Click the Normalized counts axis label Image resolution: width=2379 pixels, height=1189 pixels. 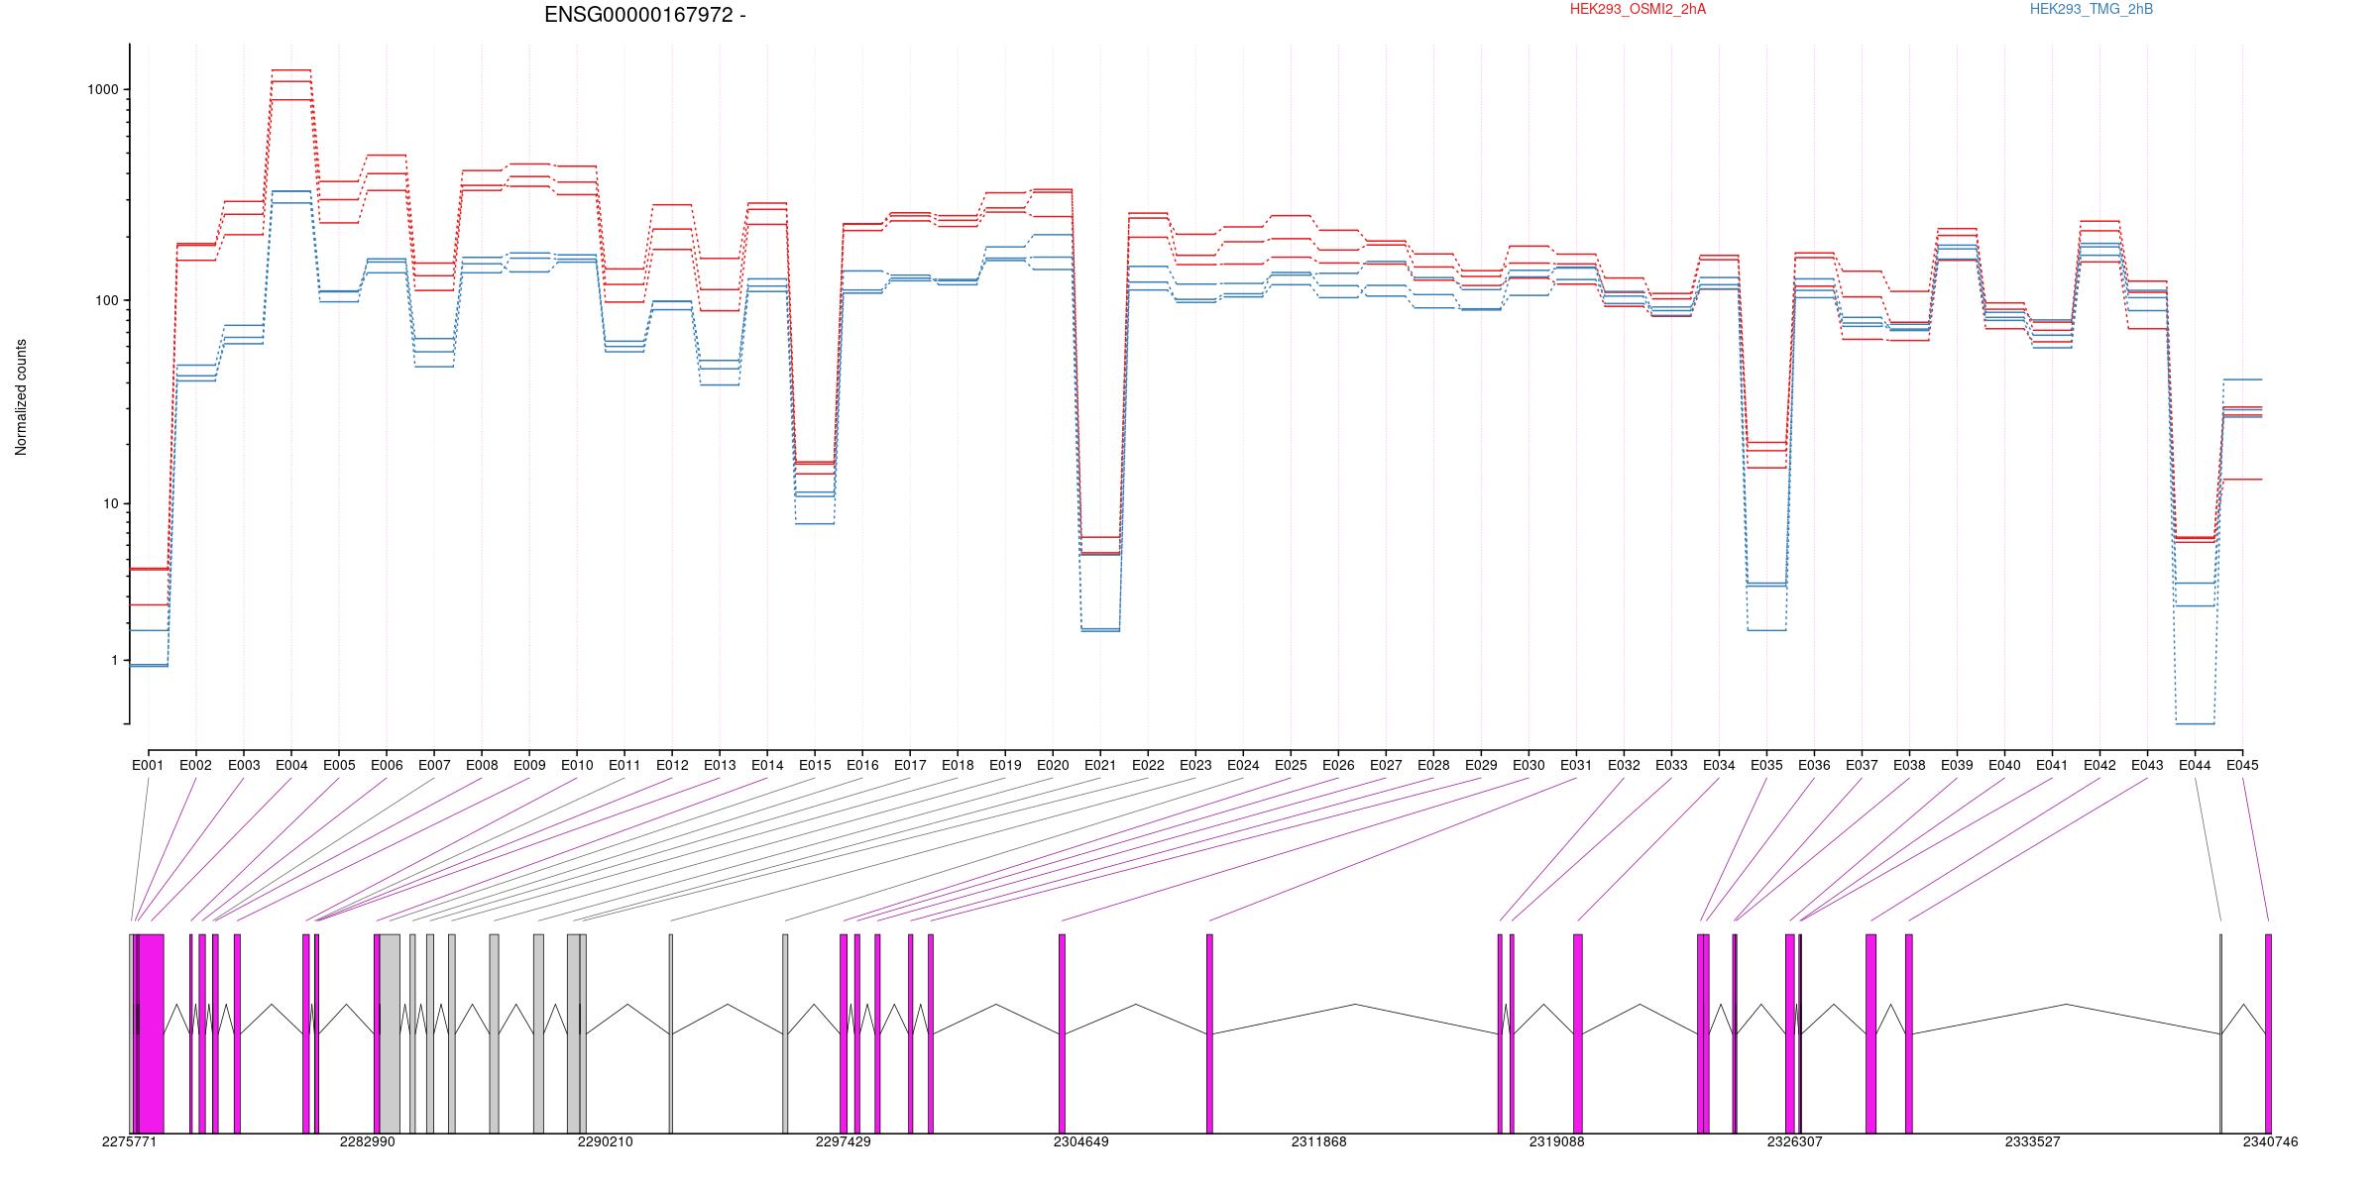point(21,397)
